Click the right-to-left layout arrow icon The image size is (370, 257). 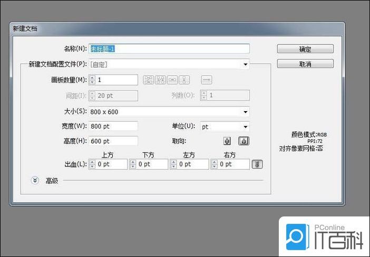207,80
